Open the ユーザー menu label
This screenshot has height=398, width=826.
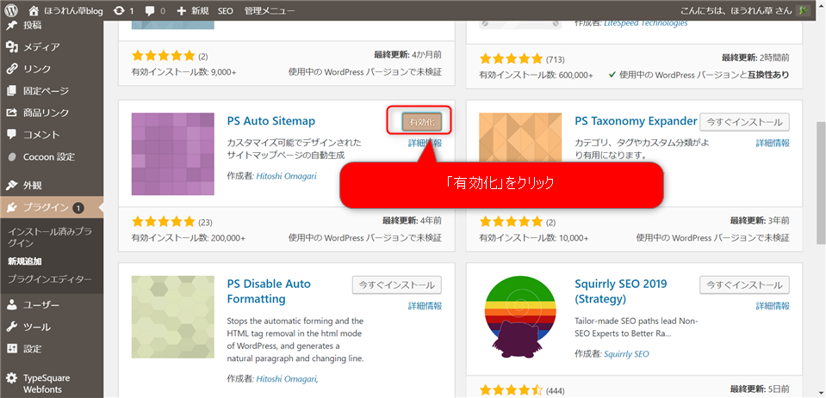(x=41, y=305)
